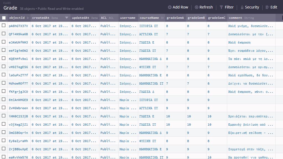Check the row Ey0aIyraMh checkbox
Image resolution: width=283 pixels, height=159 pixels.
4,141
